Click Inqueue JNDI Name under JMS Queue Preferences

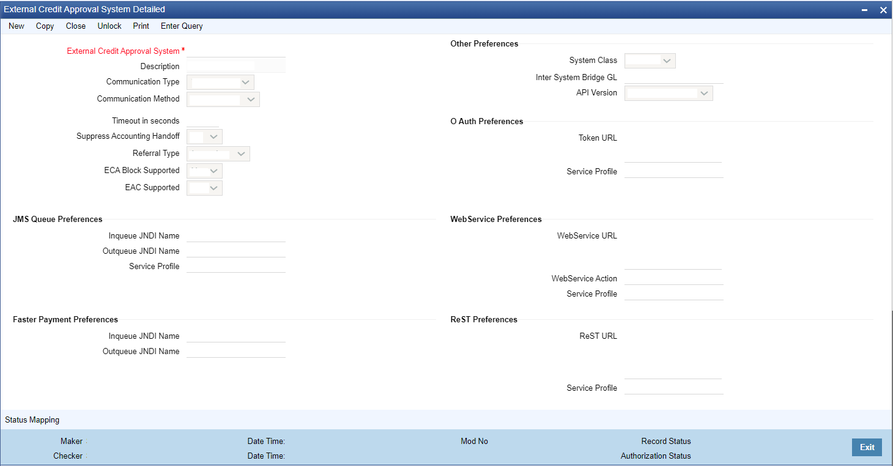[236, 235]
